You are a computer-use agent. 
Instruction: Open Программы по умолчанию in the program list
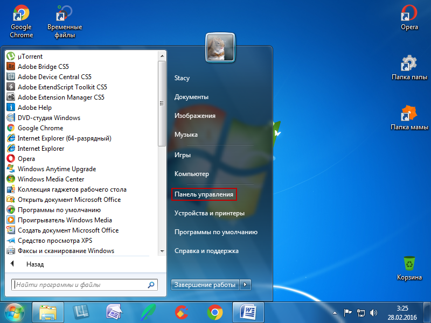pyautogui.click(x=53, y=210)
